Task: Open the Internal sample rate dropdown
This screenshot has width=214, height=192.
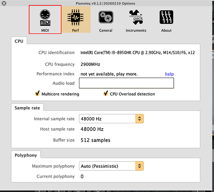Action: (x=111, y=119)
